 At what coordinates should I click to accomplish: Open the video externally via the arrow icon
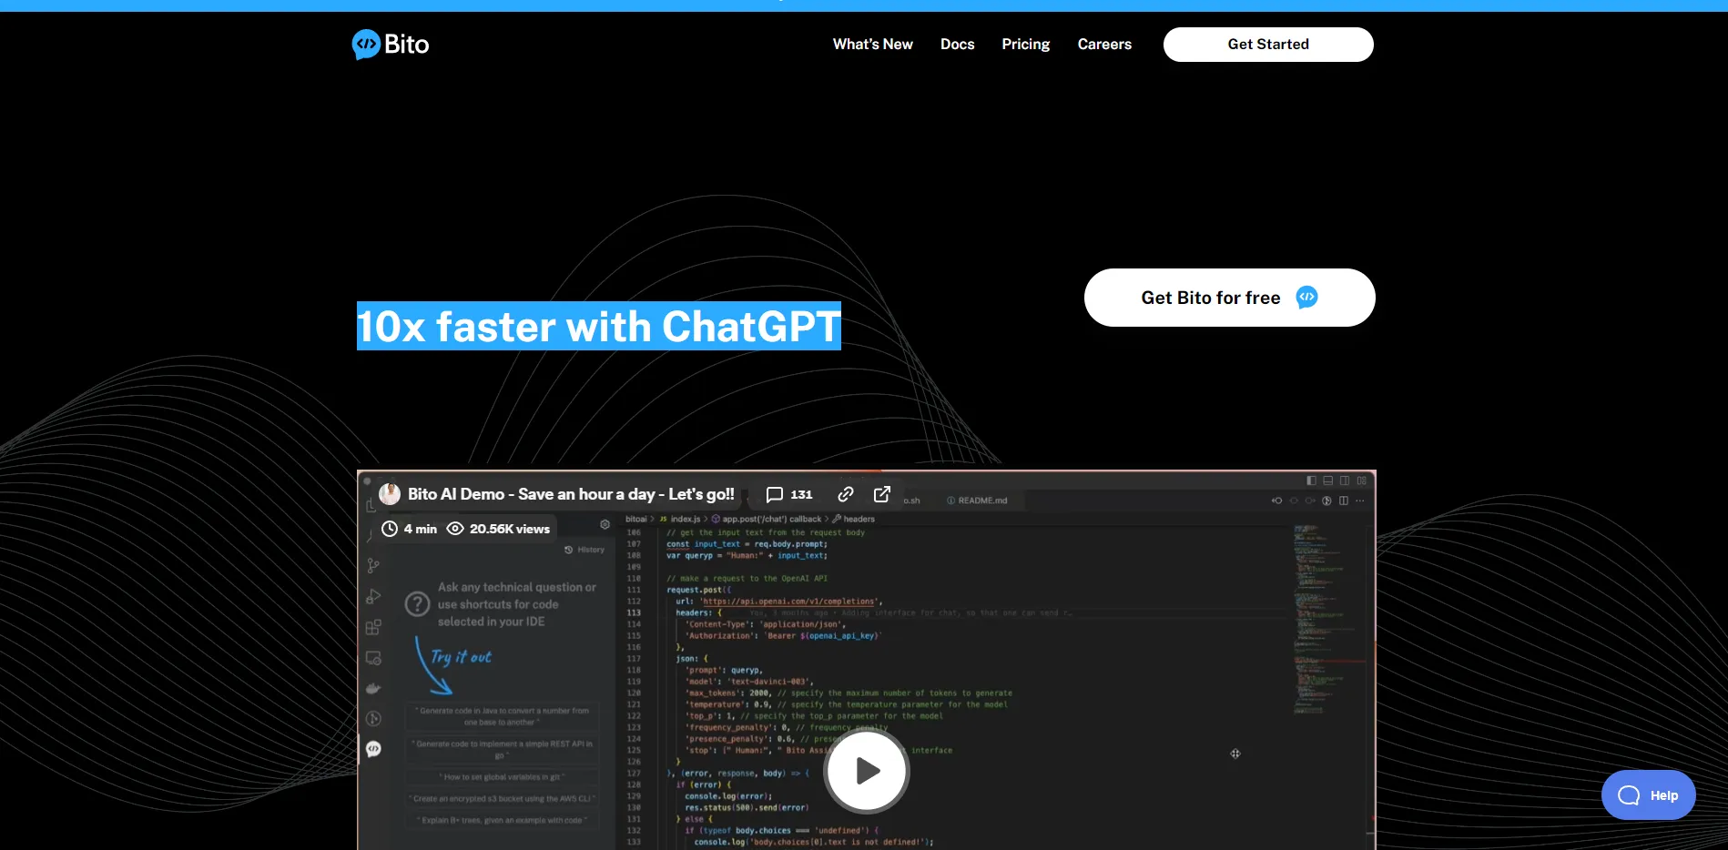point(880,494)
